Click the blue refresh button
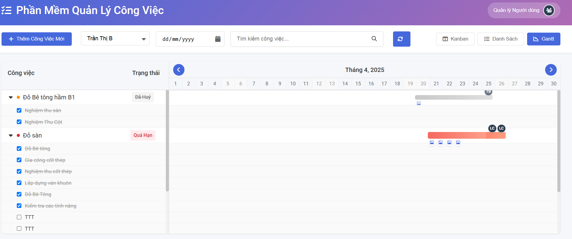Screen dimensions: 572x239 tap(402, 39)
